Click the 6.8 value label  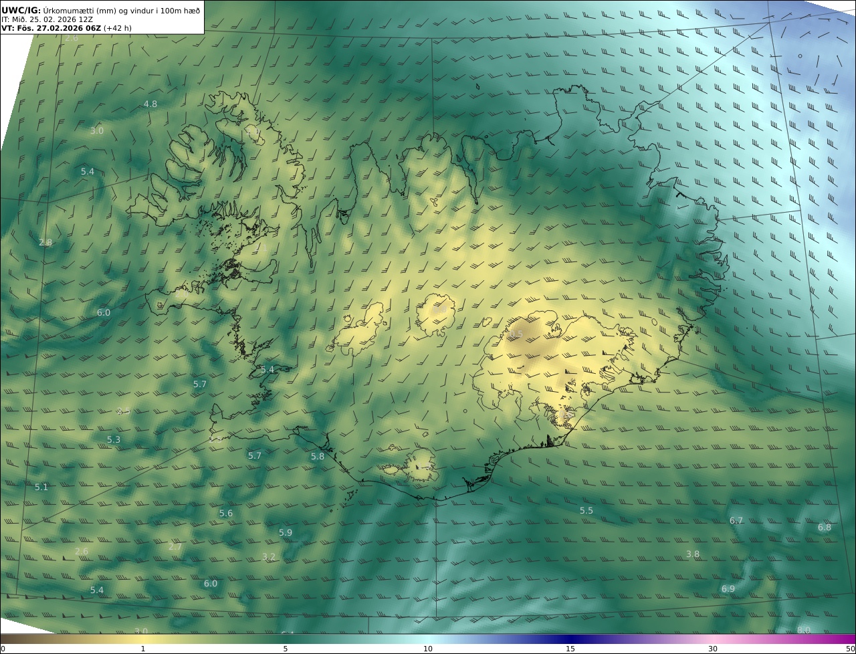tap(825, 527)
